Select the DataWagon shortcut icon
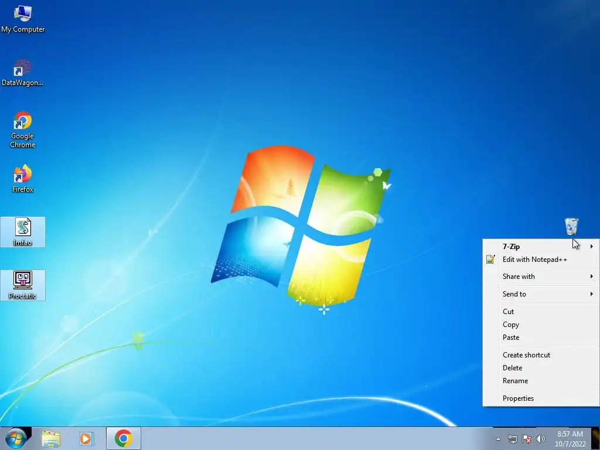This screenshot has width=600, height=450. pyautogui.click(x=23, y=73)
